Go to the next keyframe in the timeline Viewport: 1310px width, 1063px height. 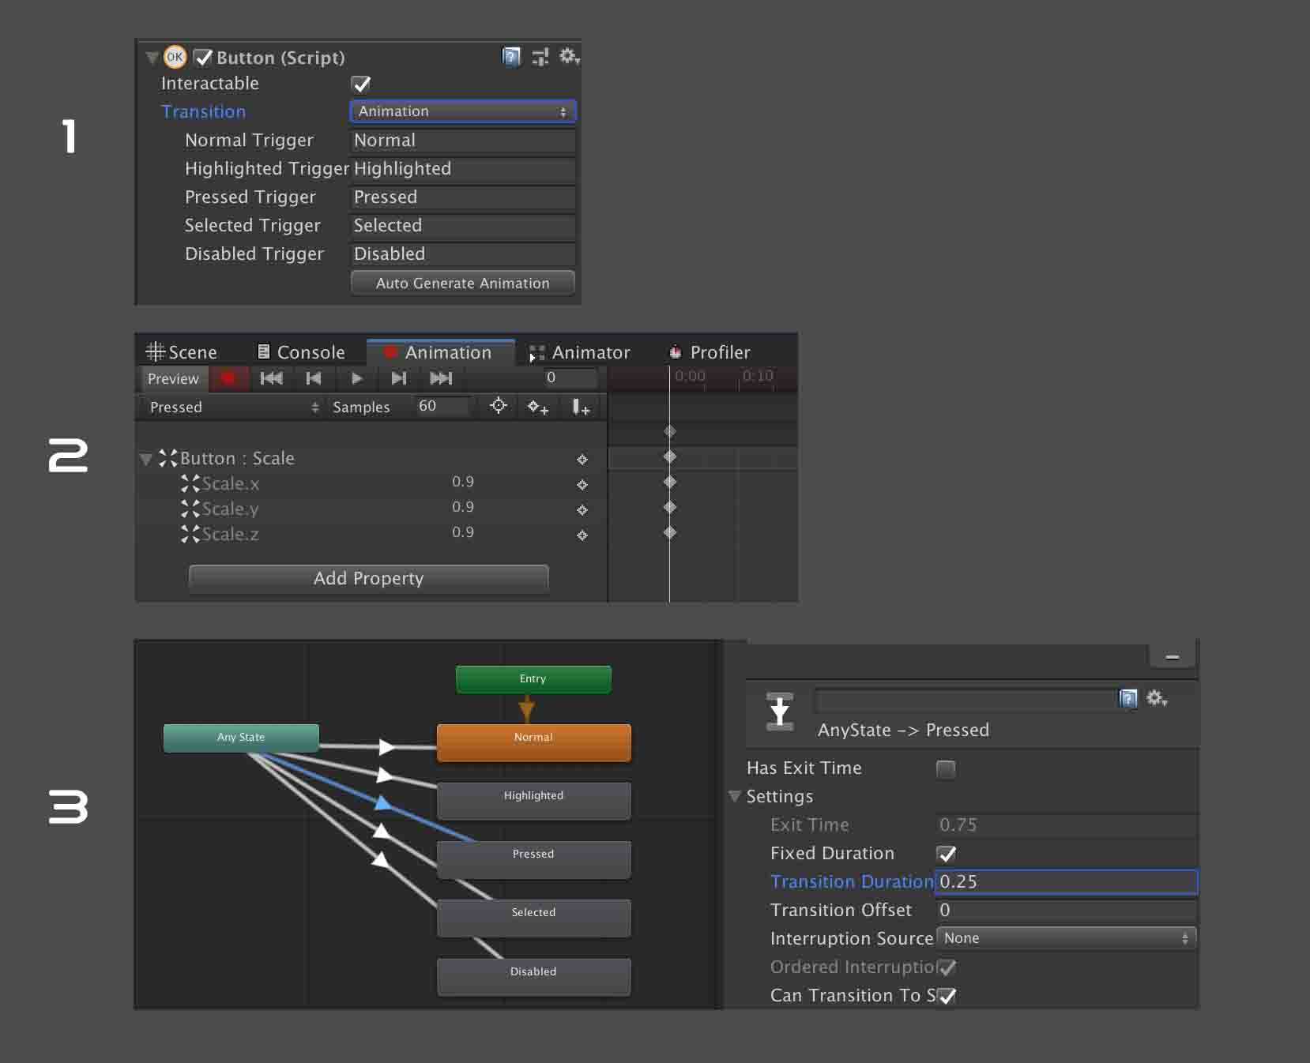point(398,379)
